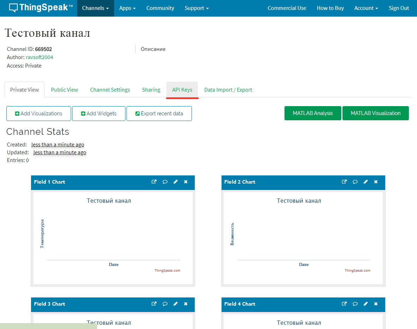Image resolution: width=417 pixels, height=329 pixels.
Task: Click the Add Visualizations button
Action: pos(39,114)
